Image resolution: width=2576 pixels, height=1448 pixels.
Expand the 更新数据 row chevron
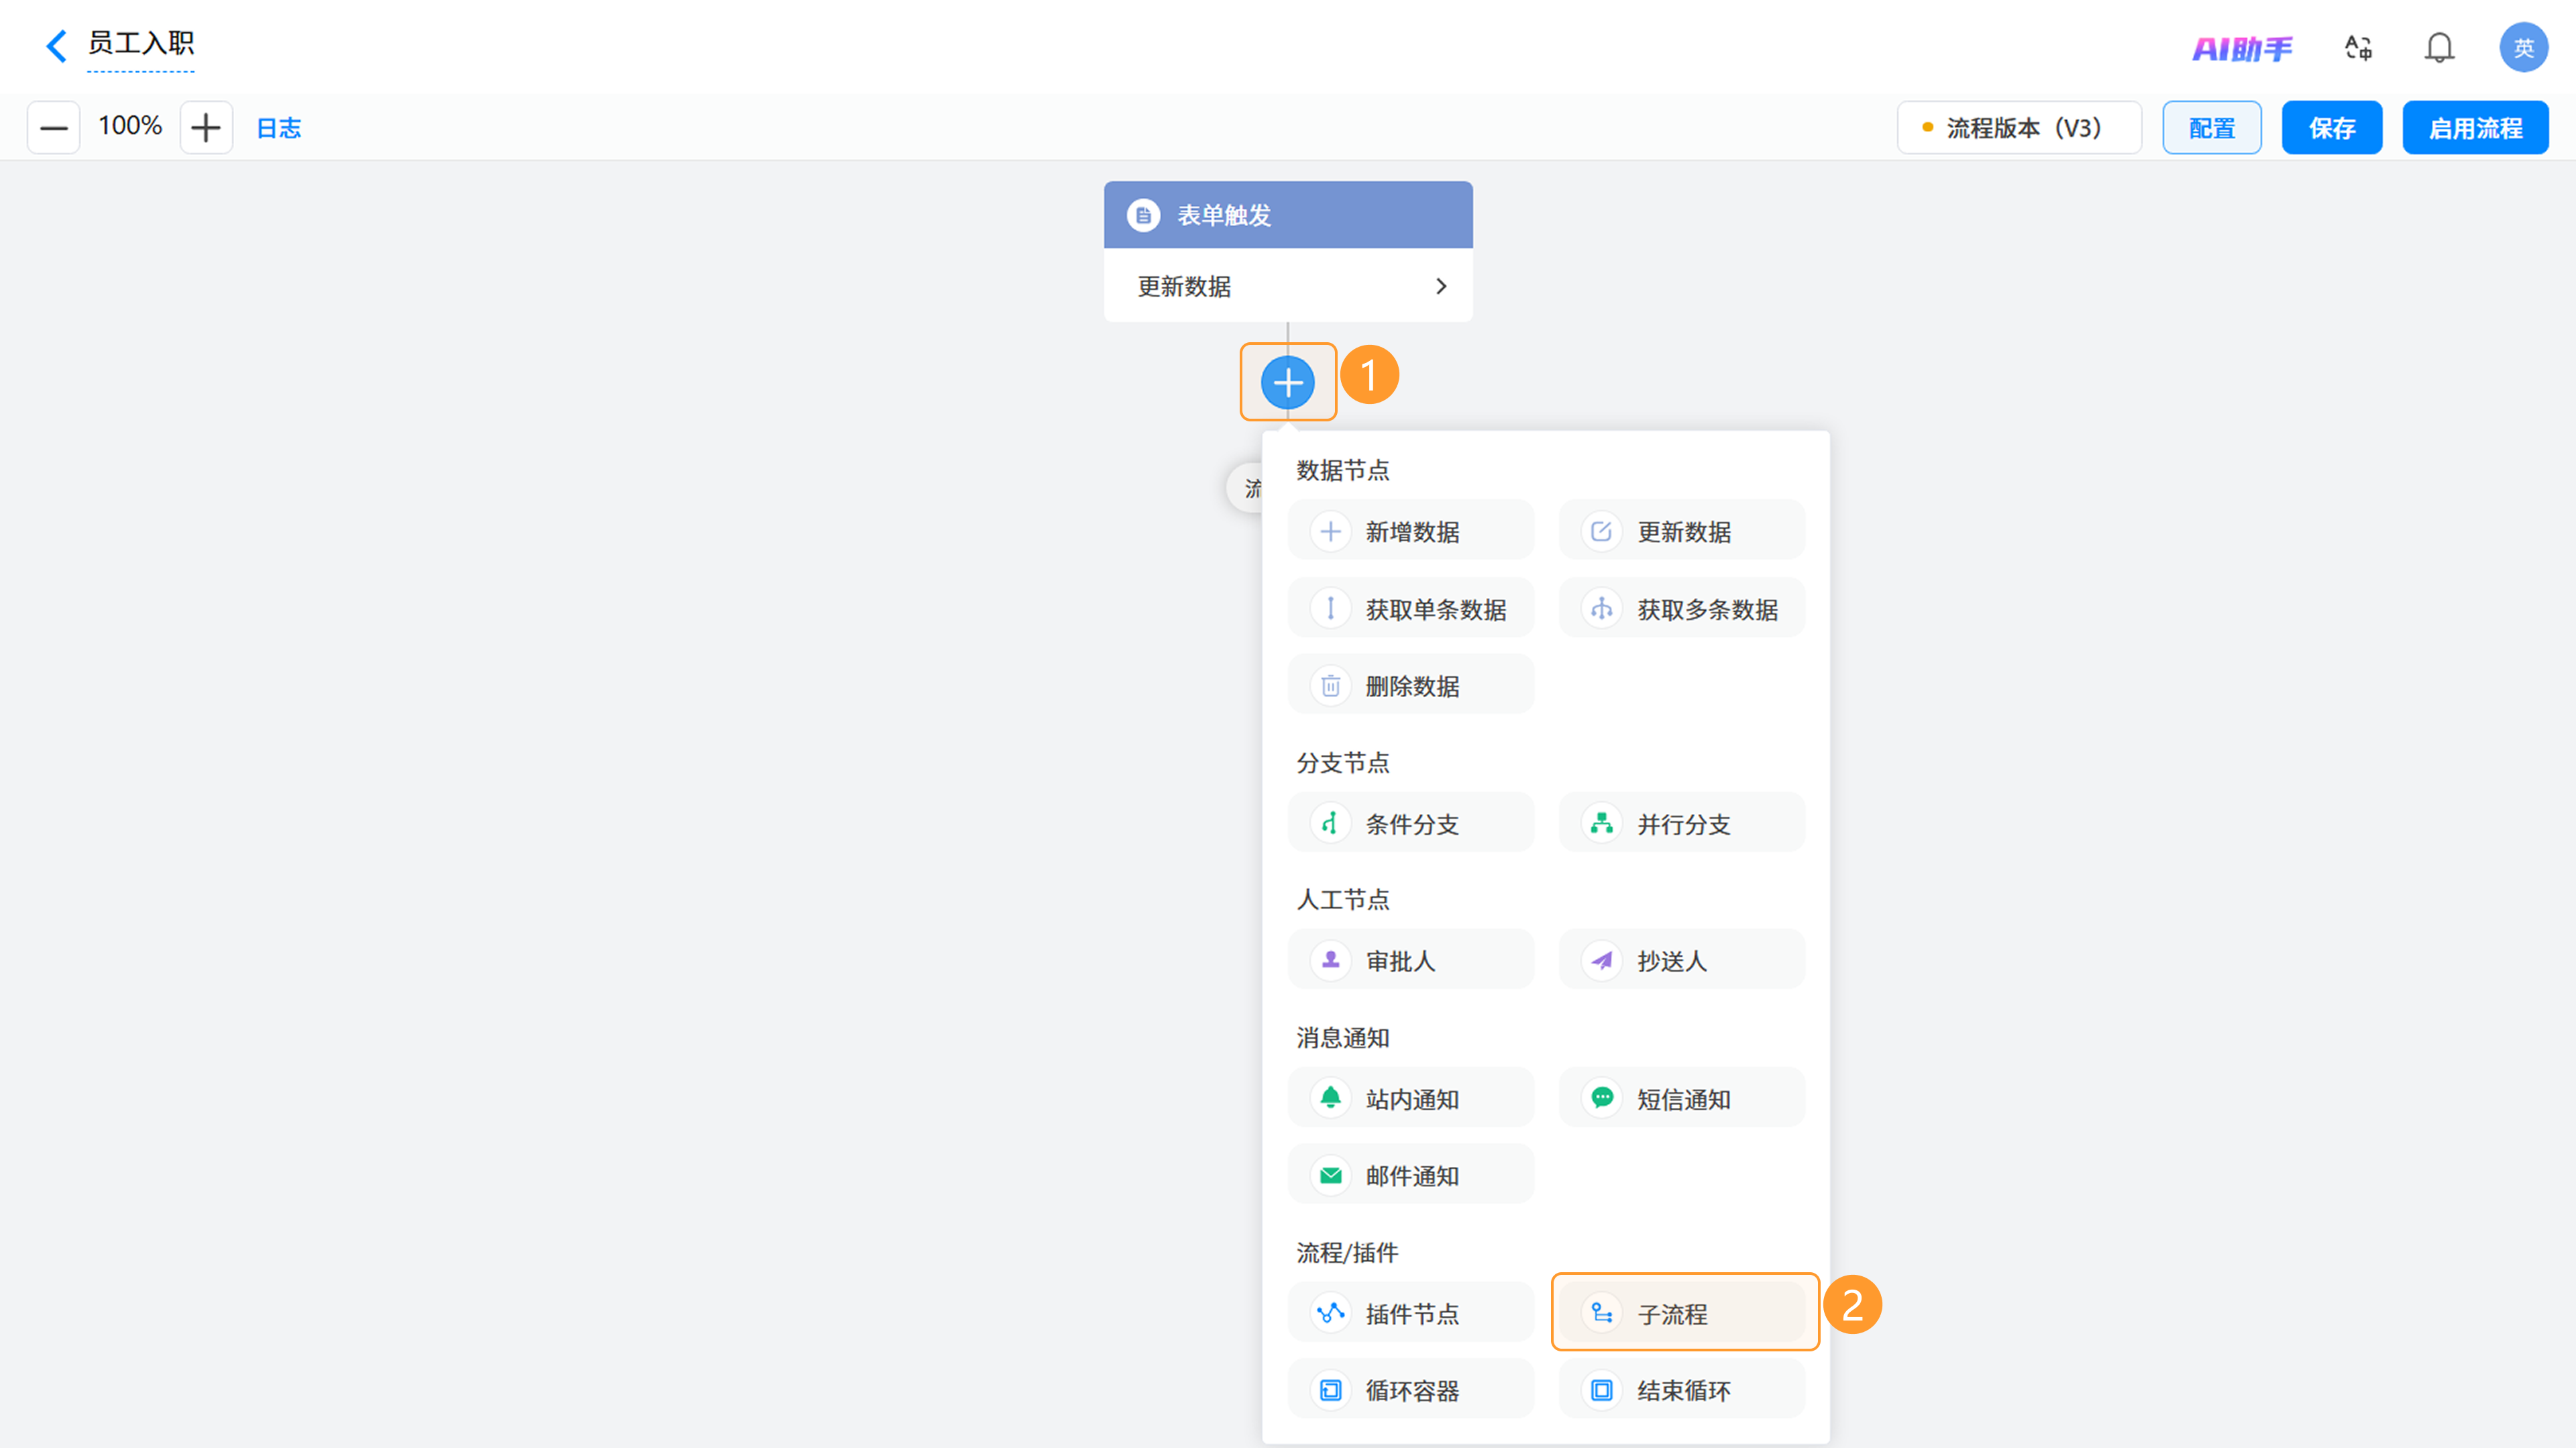[x=1441, y=286]
